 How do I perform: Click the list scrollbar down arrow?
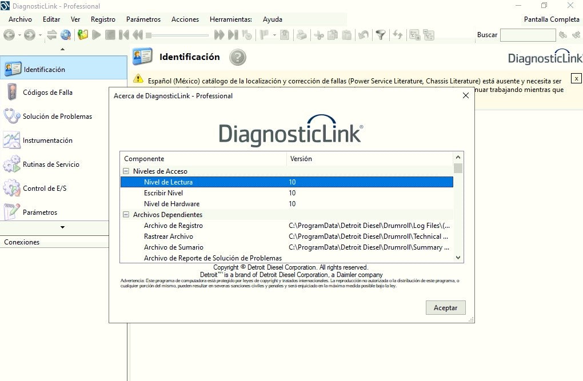click(458, 258)
